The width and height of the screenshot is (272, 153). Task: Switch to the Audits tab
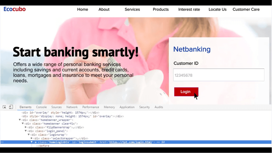pyautogui.click(x=159, y=107)
